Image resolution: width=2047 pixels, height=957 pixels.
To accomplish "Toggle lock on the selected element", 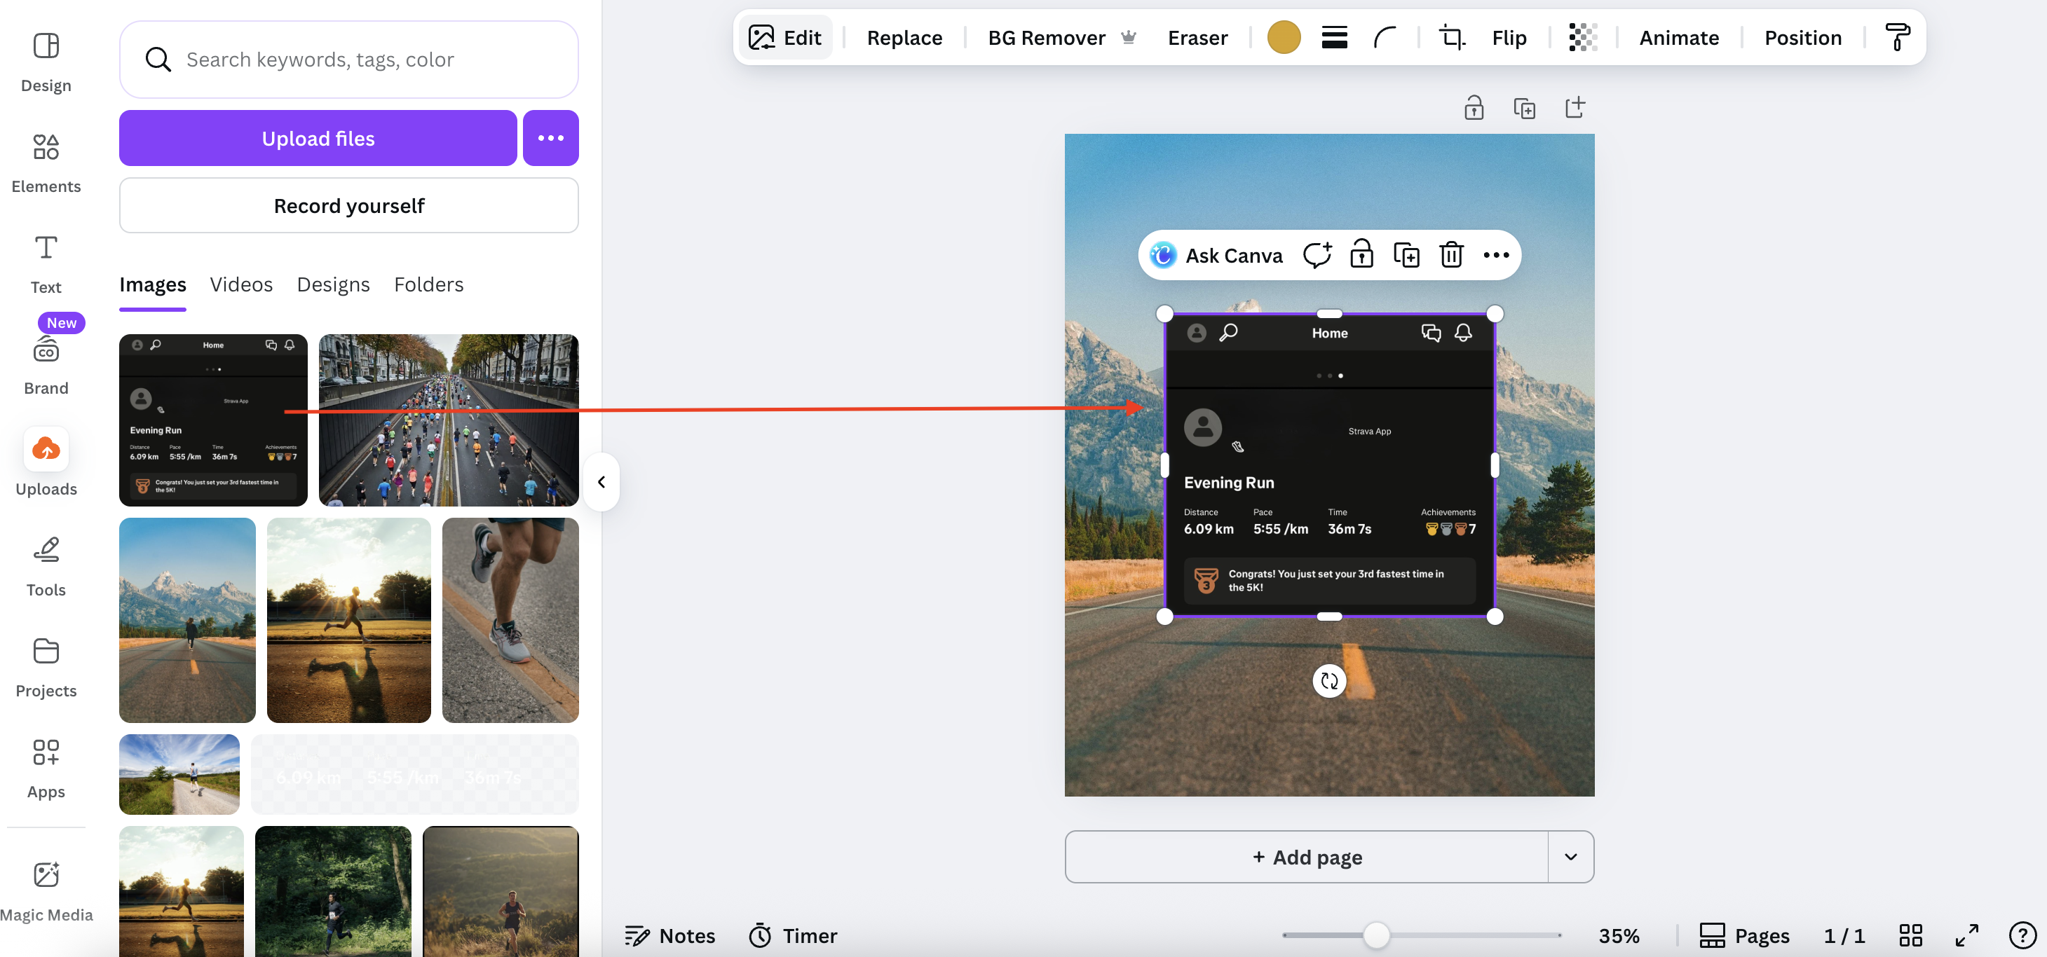I will (x=1361, y=255).
